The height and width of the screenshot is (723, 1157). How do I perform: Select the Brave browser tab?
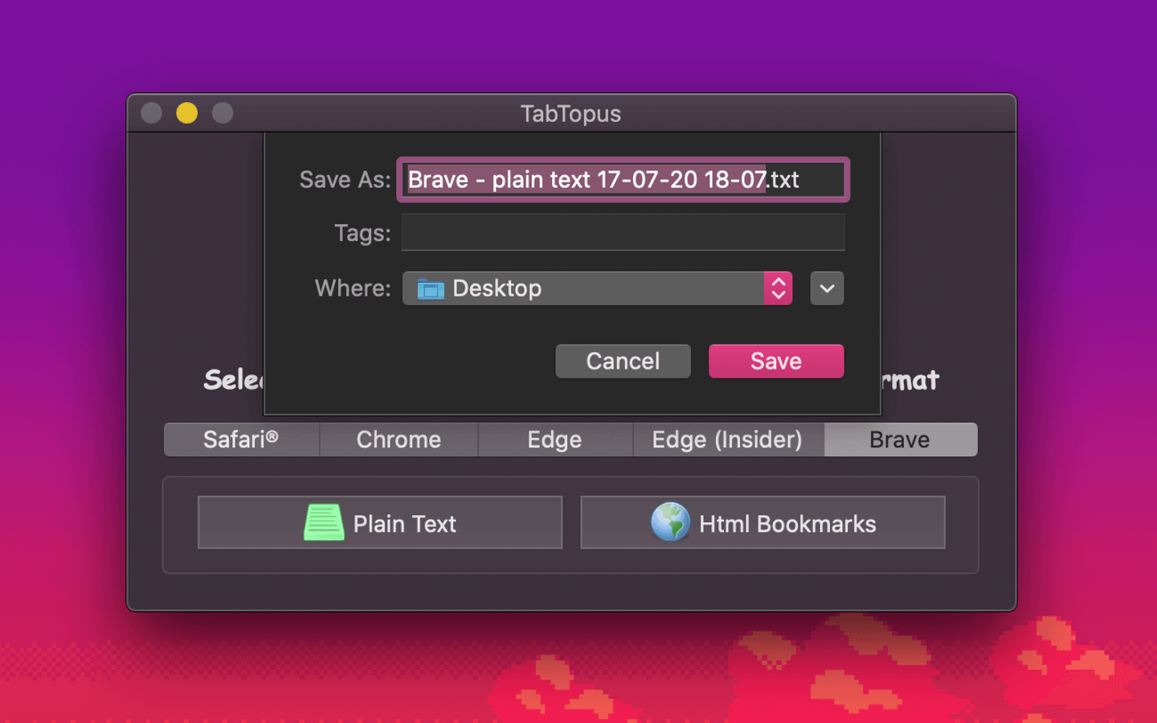point(900,440)
